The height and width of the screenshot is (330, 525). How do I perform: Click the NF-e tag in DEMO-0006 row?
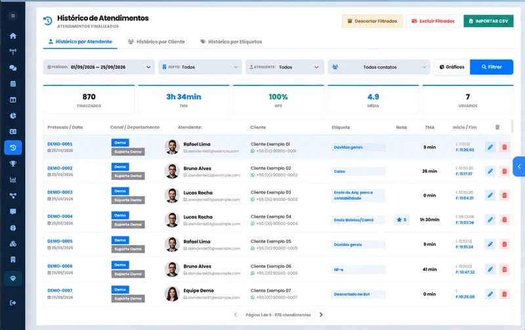coord(358,270)
